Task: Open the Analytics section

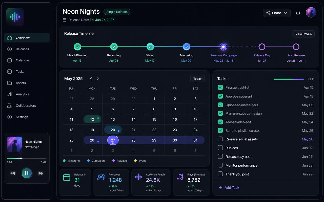Action: [27, 94]
